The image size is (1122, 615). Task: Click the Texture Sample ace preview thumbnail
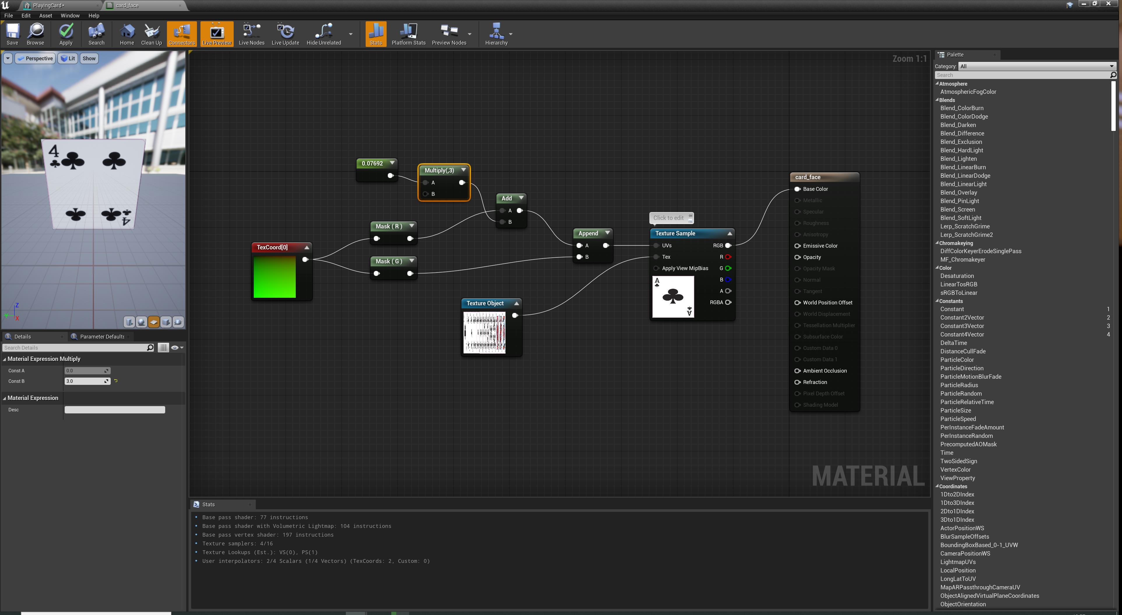coord(673,297)
